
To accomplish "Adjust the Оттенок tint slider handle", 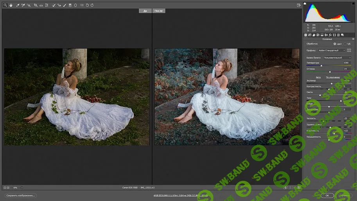I will [330, 72].
